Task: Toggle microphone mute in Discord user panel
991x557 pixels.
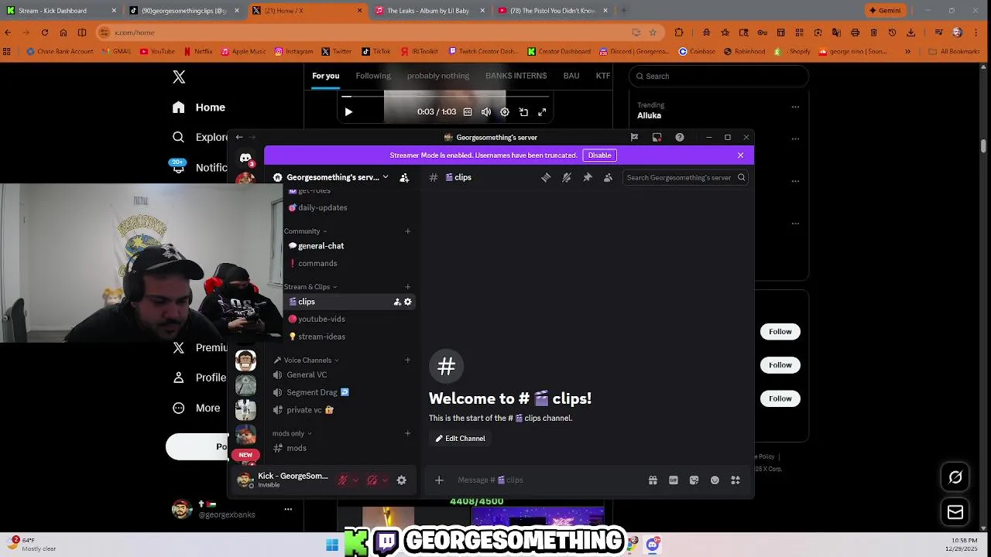Action: [x=342, y=480]
